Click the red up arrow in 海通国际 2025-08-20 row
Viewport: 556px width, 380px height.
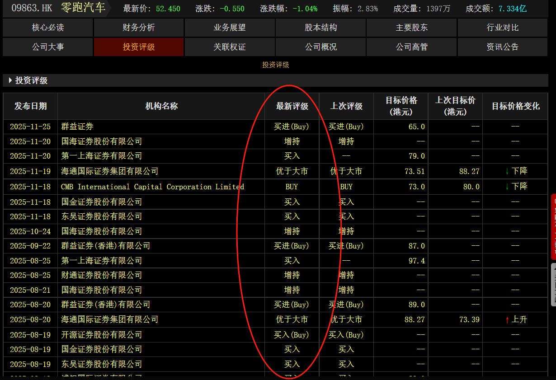(507, 320)
